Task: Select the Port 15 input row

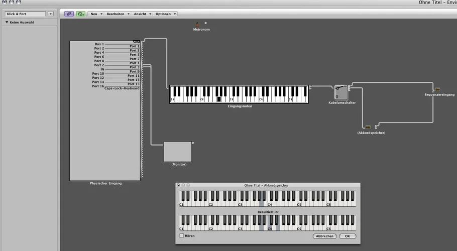Action: (134, 84)
